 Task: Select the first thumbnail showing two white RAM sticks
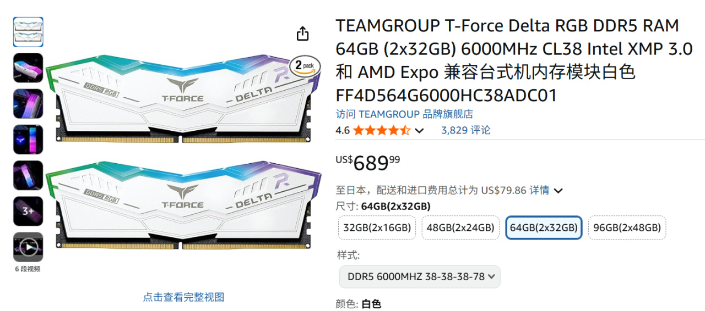(28, 32)
